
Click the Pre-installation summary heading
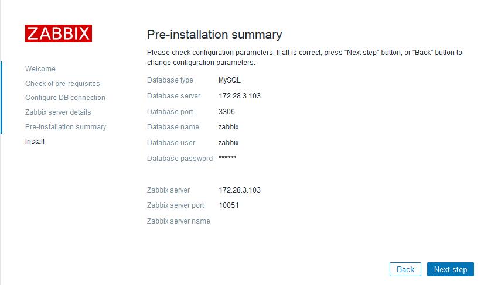pyautogui.click(x=214, y=35)
